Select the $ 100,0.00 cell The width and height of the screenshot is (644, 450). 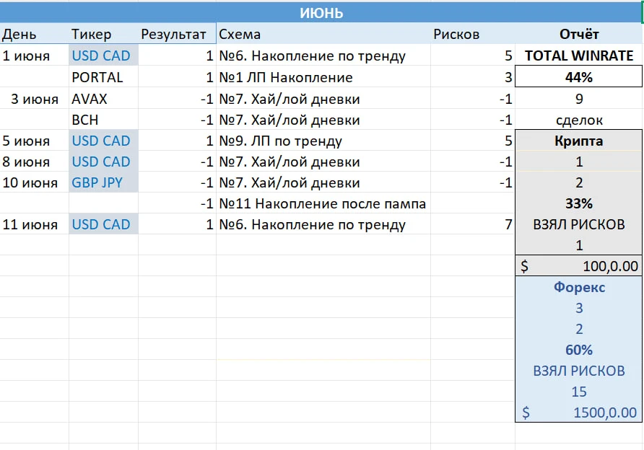(579, 266)
